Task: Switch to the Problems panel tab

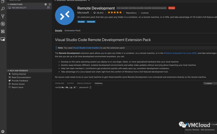Action: point(60,83)
